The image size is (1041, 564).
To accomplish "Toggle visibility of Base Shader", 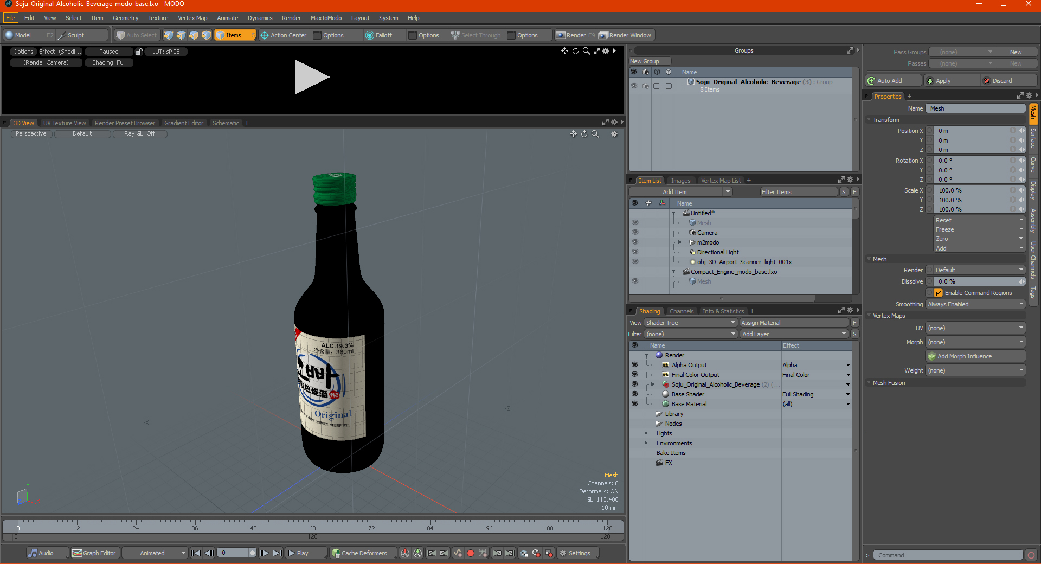I will (635, 394).
